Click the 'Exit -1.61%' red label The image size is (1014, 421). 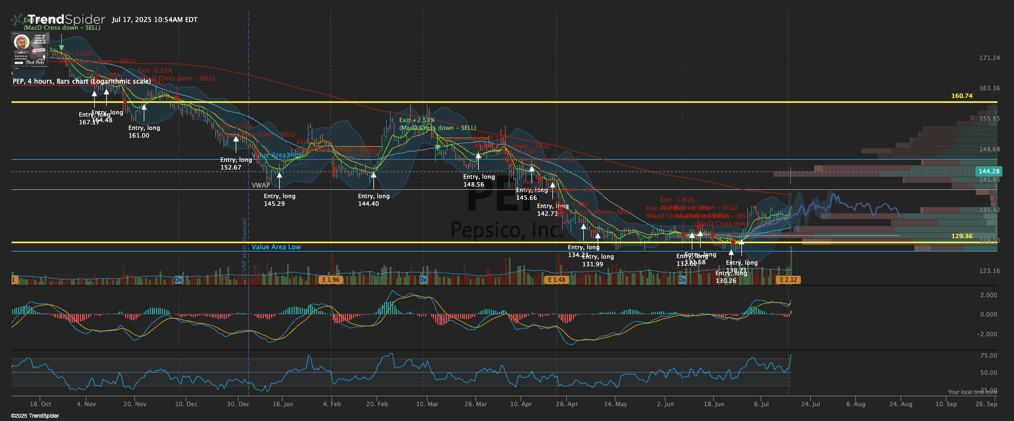[x=677, y=200]
